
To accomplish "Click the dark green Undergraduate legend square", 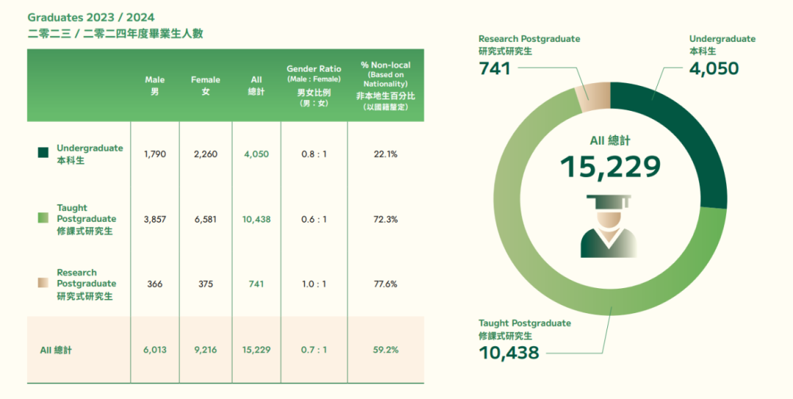I will 43,154.
